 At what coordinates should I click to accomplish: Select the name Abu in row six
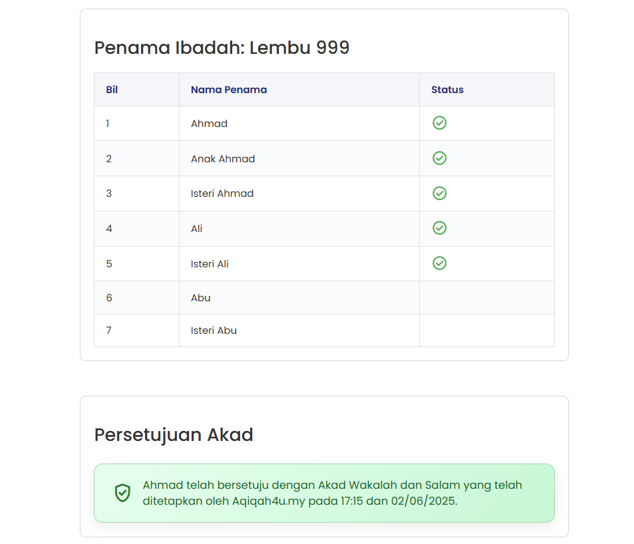pyautogui.click(x=201, y=298)
